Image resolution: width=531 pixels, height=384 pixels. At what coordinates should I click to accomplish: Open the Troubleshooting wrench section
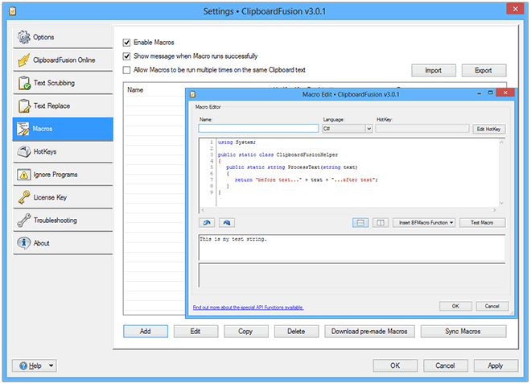point(62,220)
